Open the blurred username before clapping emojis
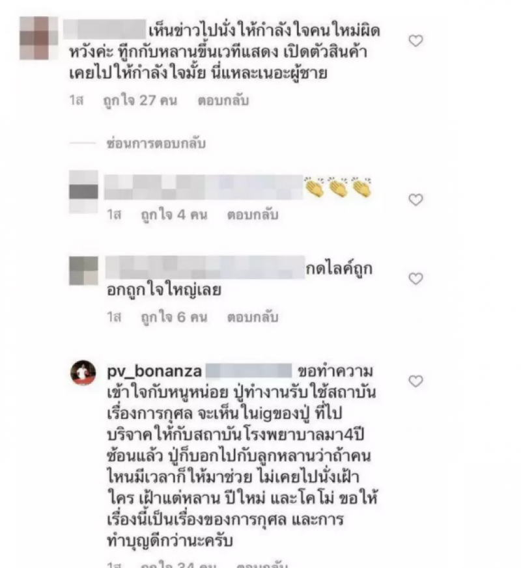521x568 pixels. coord(204,187)
